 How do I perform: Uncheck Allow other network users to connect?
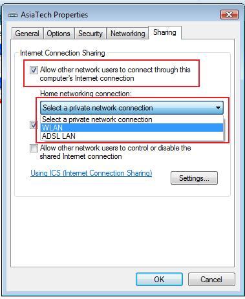click(34, 70)
